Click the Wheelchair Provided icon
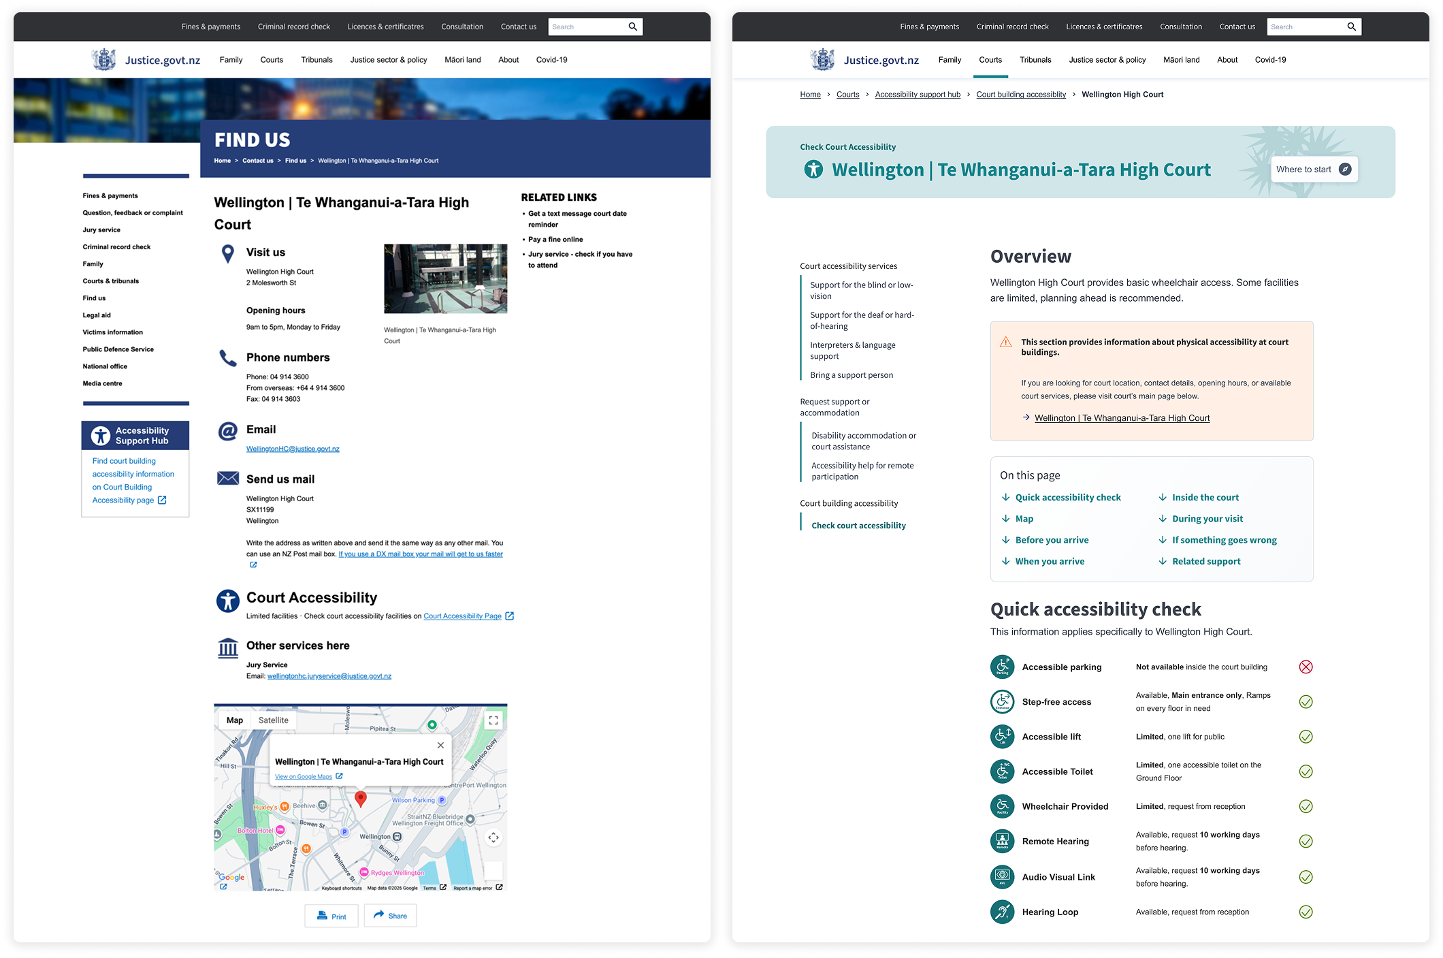The width and height of the screenshot is (1443, 958). pos(1002,806)
